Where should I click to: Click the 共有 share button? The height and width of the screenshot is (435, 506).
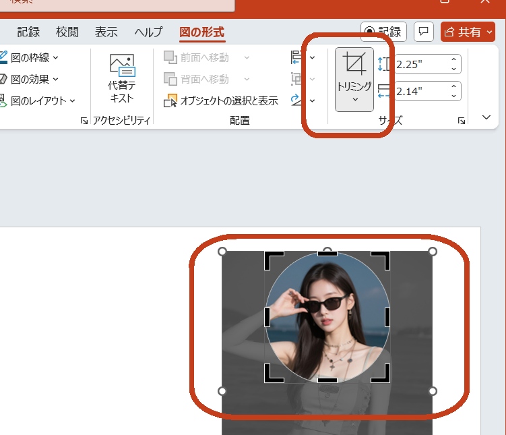point(463,32)
